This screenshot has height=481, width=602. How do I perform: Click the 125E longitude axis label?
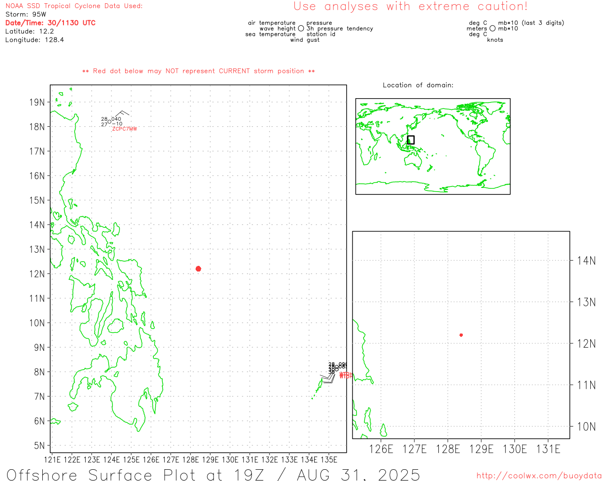(x=131, y=459)
